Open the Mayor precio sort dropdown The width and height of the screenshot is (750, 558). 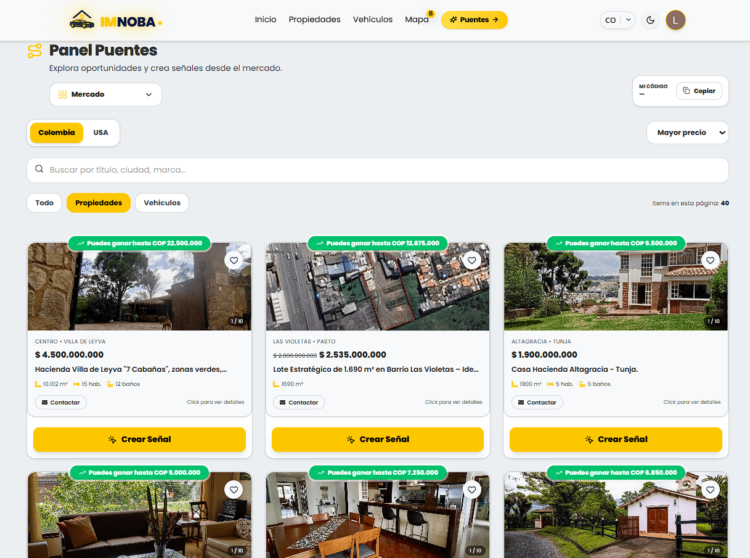point(687,133)
